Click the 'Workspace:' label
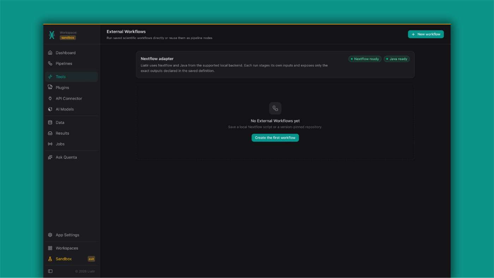The height and width of the screenshot is (278, 494). pyautogui.click(x=68, y=32)
